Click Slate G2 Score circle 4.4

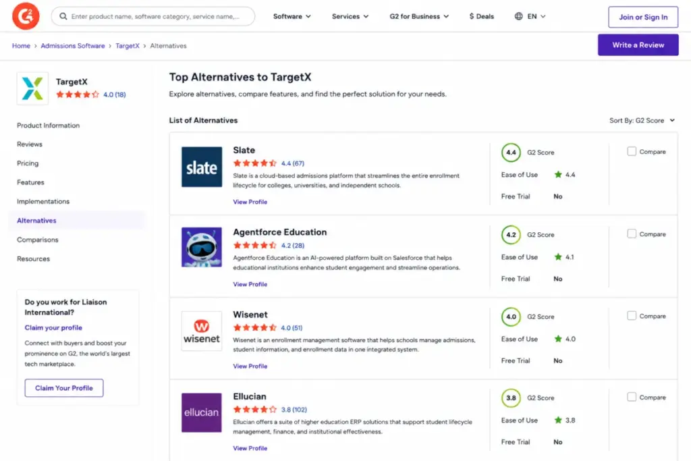pos(511,153)
